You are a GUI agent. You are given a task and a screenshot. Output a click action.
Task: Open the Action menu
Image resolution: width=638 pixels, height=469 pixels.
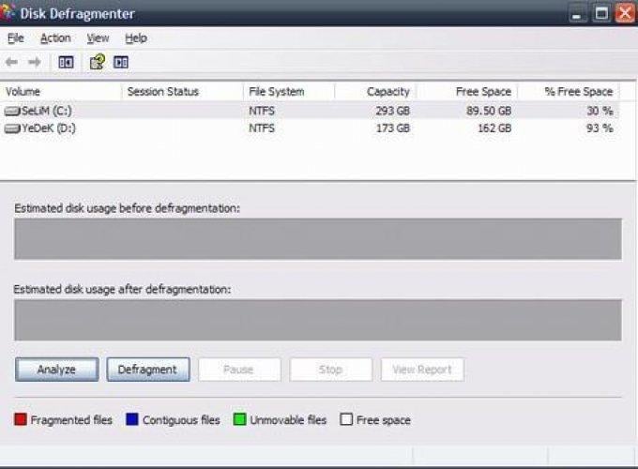click(x=55, y=38)
